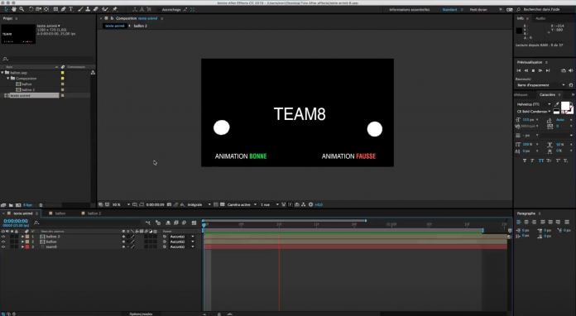Screen dimensions: 576x316
Task: Click ballon 2 breadcrumb in composition viewer
Action: pyautogui.click(x=141, y=26)
